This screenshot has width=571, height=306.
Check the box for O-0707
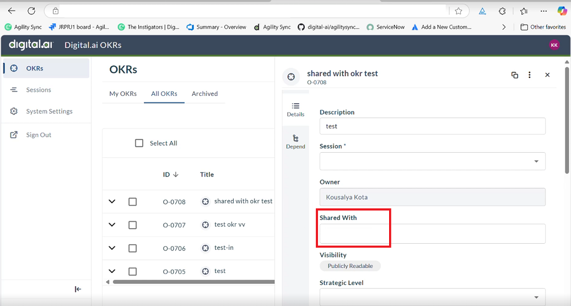pyautogui.click(x=132, y=225)
